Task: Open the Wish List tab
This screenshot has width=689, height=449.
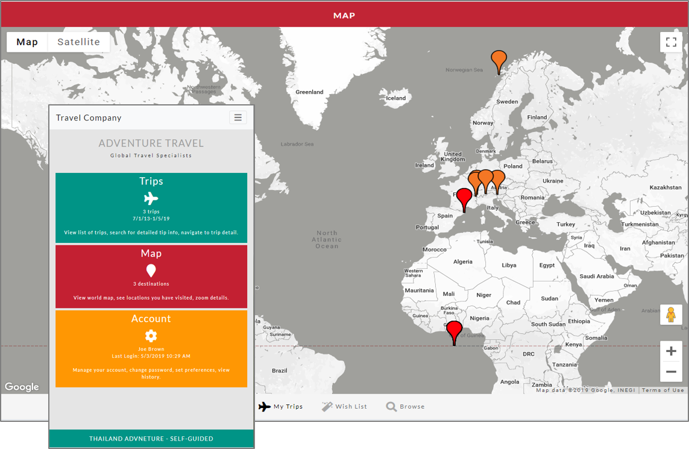Action: 344,407
